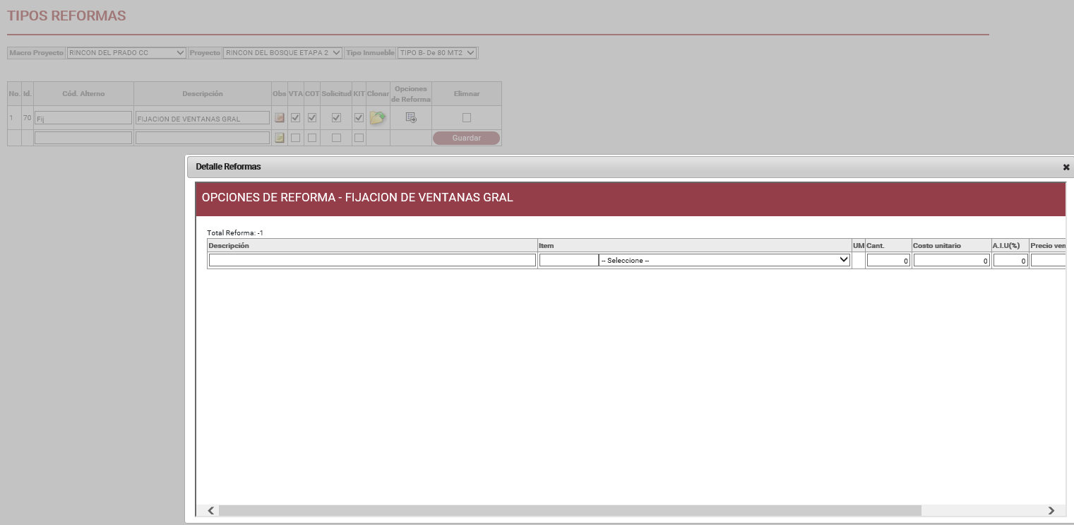The height and width of the screenshot is (525, 1074).
Task: Click the 'FIJACION DE VENTANAS GRAL' description field
Action: pos(203,118)
